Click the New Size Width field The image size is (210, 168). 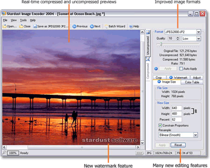pyautogui.click(x=177, y=108)
